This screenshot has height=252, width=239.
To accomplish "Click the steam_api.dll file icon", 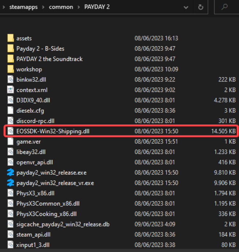I will click(x=11, y=234).
